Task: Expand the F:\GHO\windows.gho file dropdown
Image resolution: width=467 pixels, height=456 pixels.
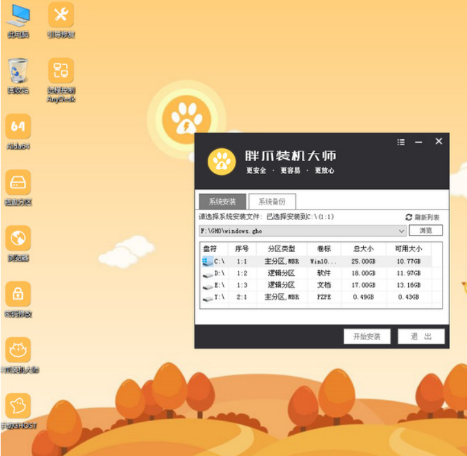Action: point(401,231)
